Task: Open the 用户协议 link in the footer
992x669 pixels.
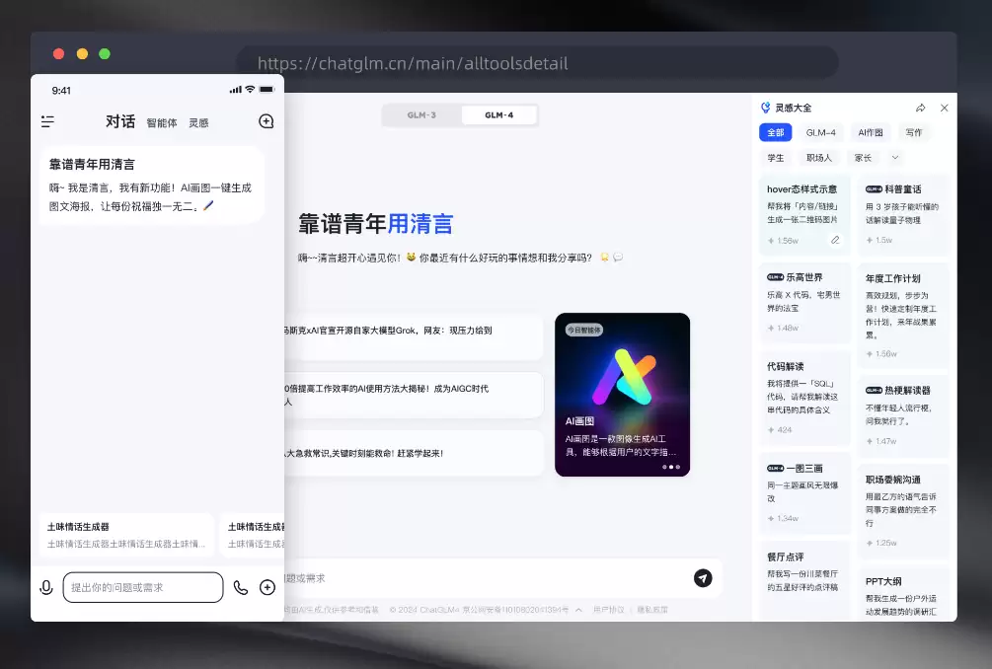Action: coord(608,607)
